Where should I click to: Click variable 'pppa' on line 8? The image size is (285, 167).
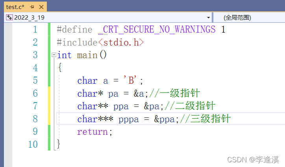[x=128, y=119]
